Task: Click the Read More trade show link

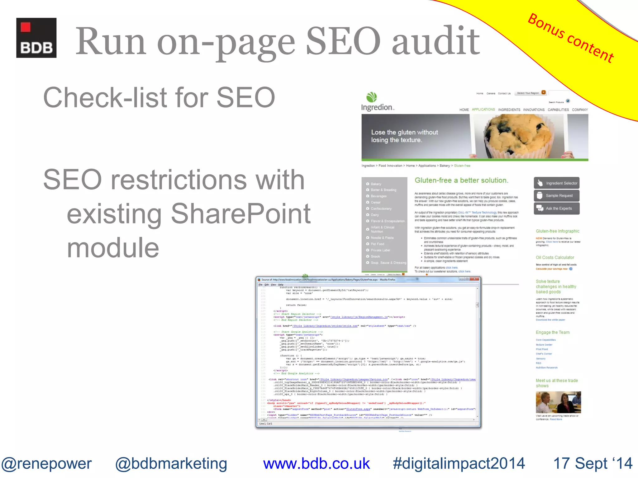Action: pyautogui.click(x=556, y=419)
